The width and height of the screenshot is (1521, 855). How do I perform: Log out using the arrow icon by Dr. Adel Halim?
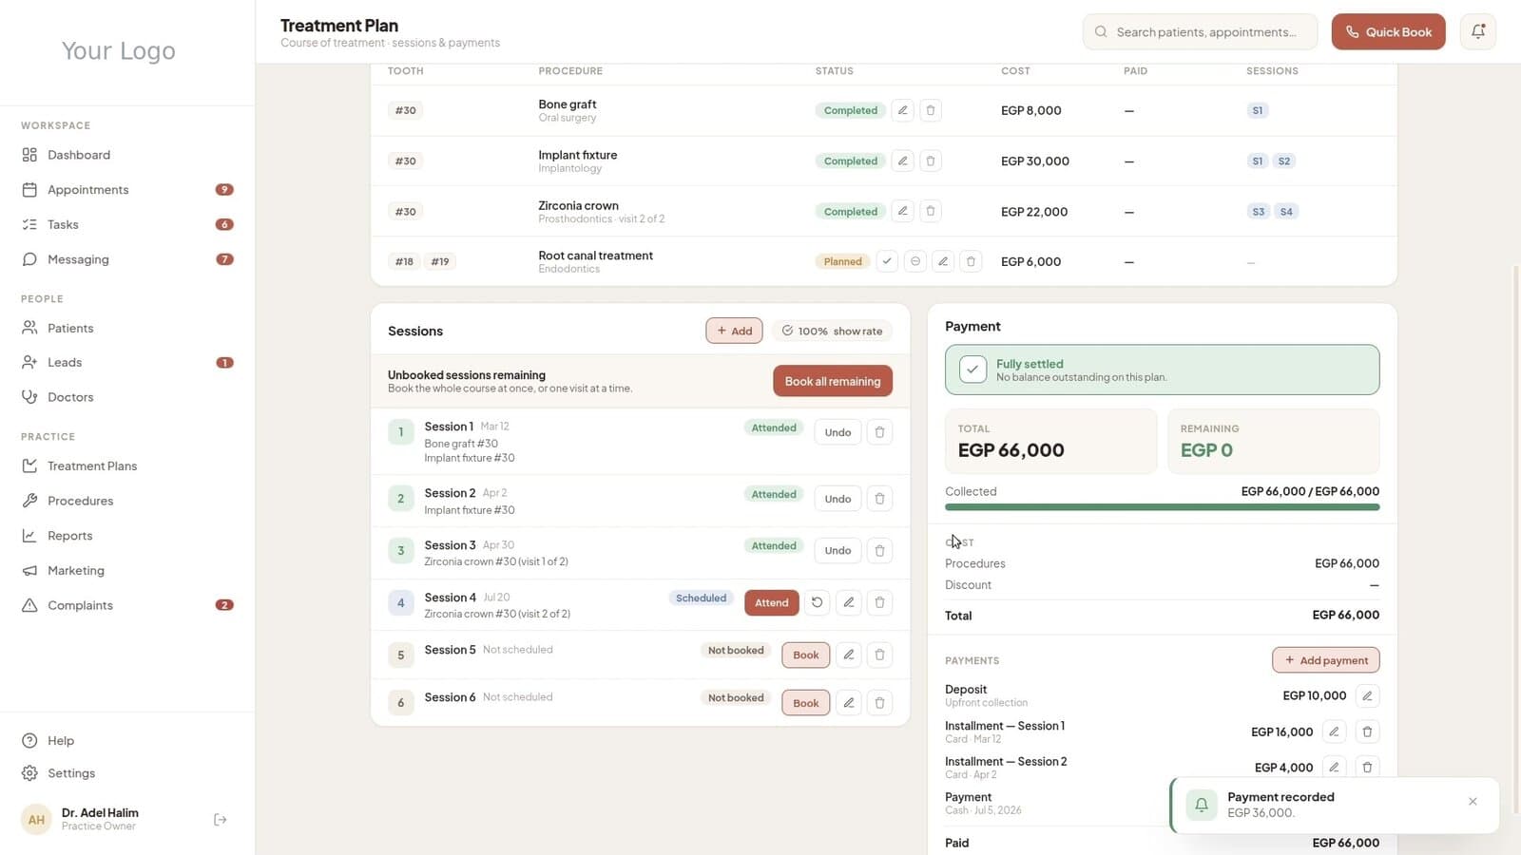pyautogui.click(x=221, y=820)
